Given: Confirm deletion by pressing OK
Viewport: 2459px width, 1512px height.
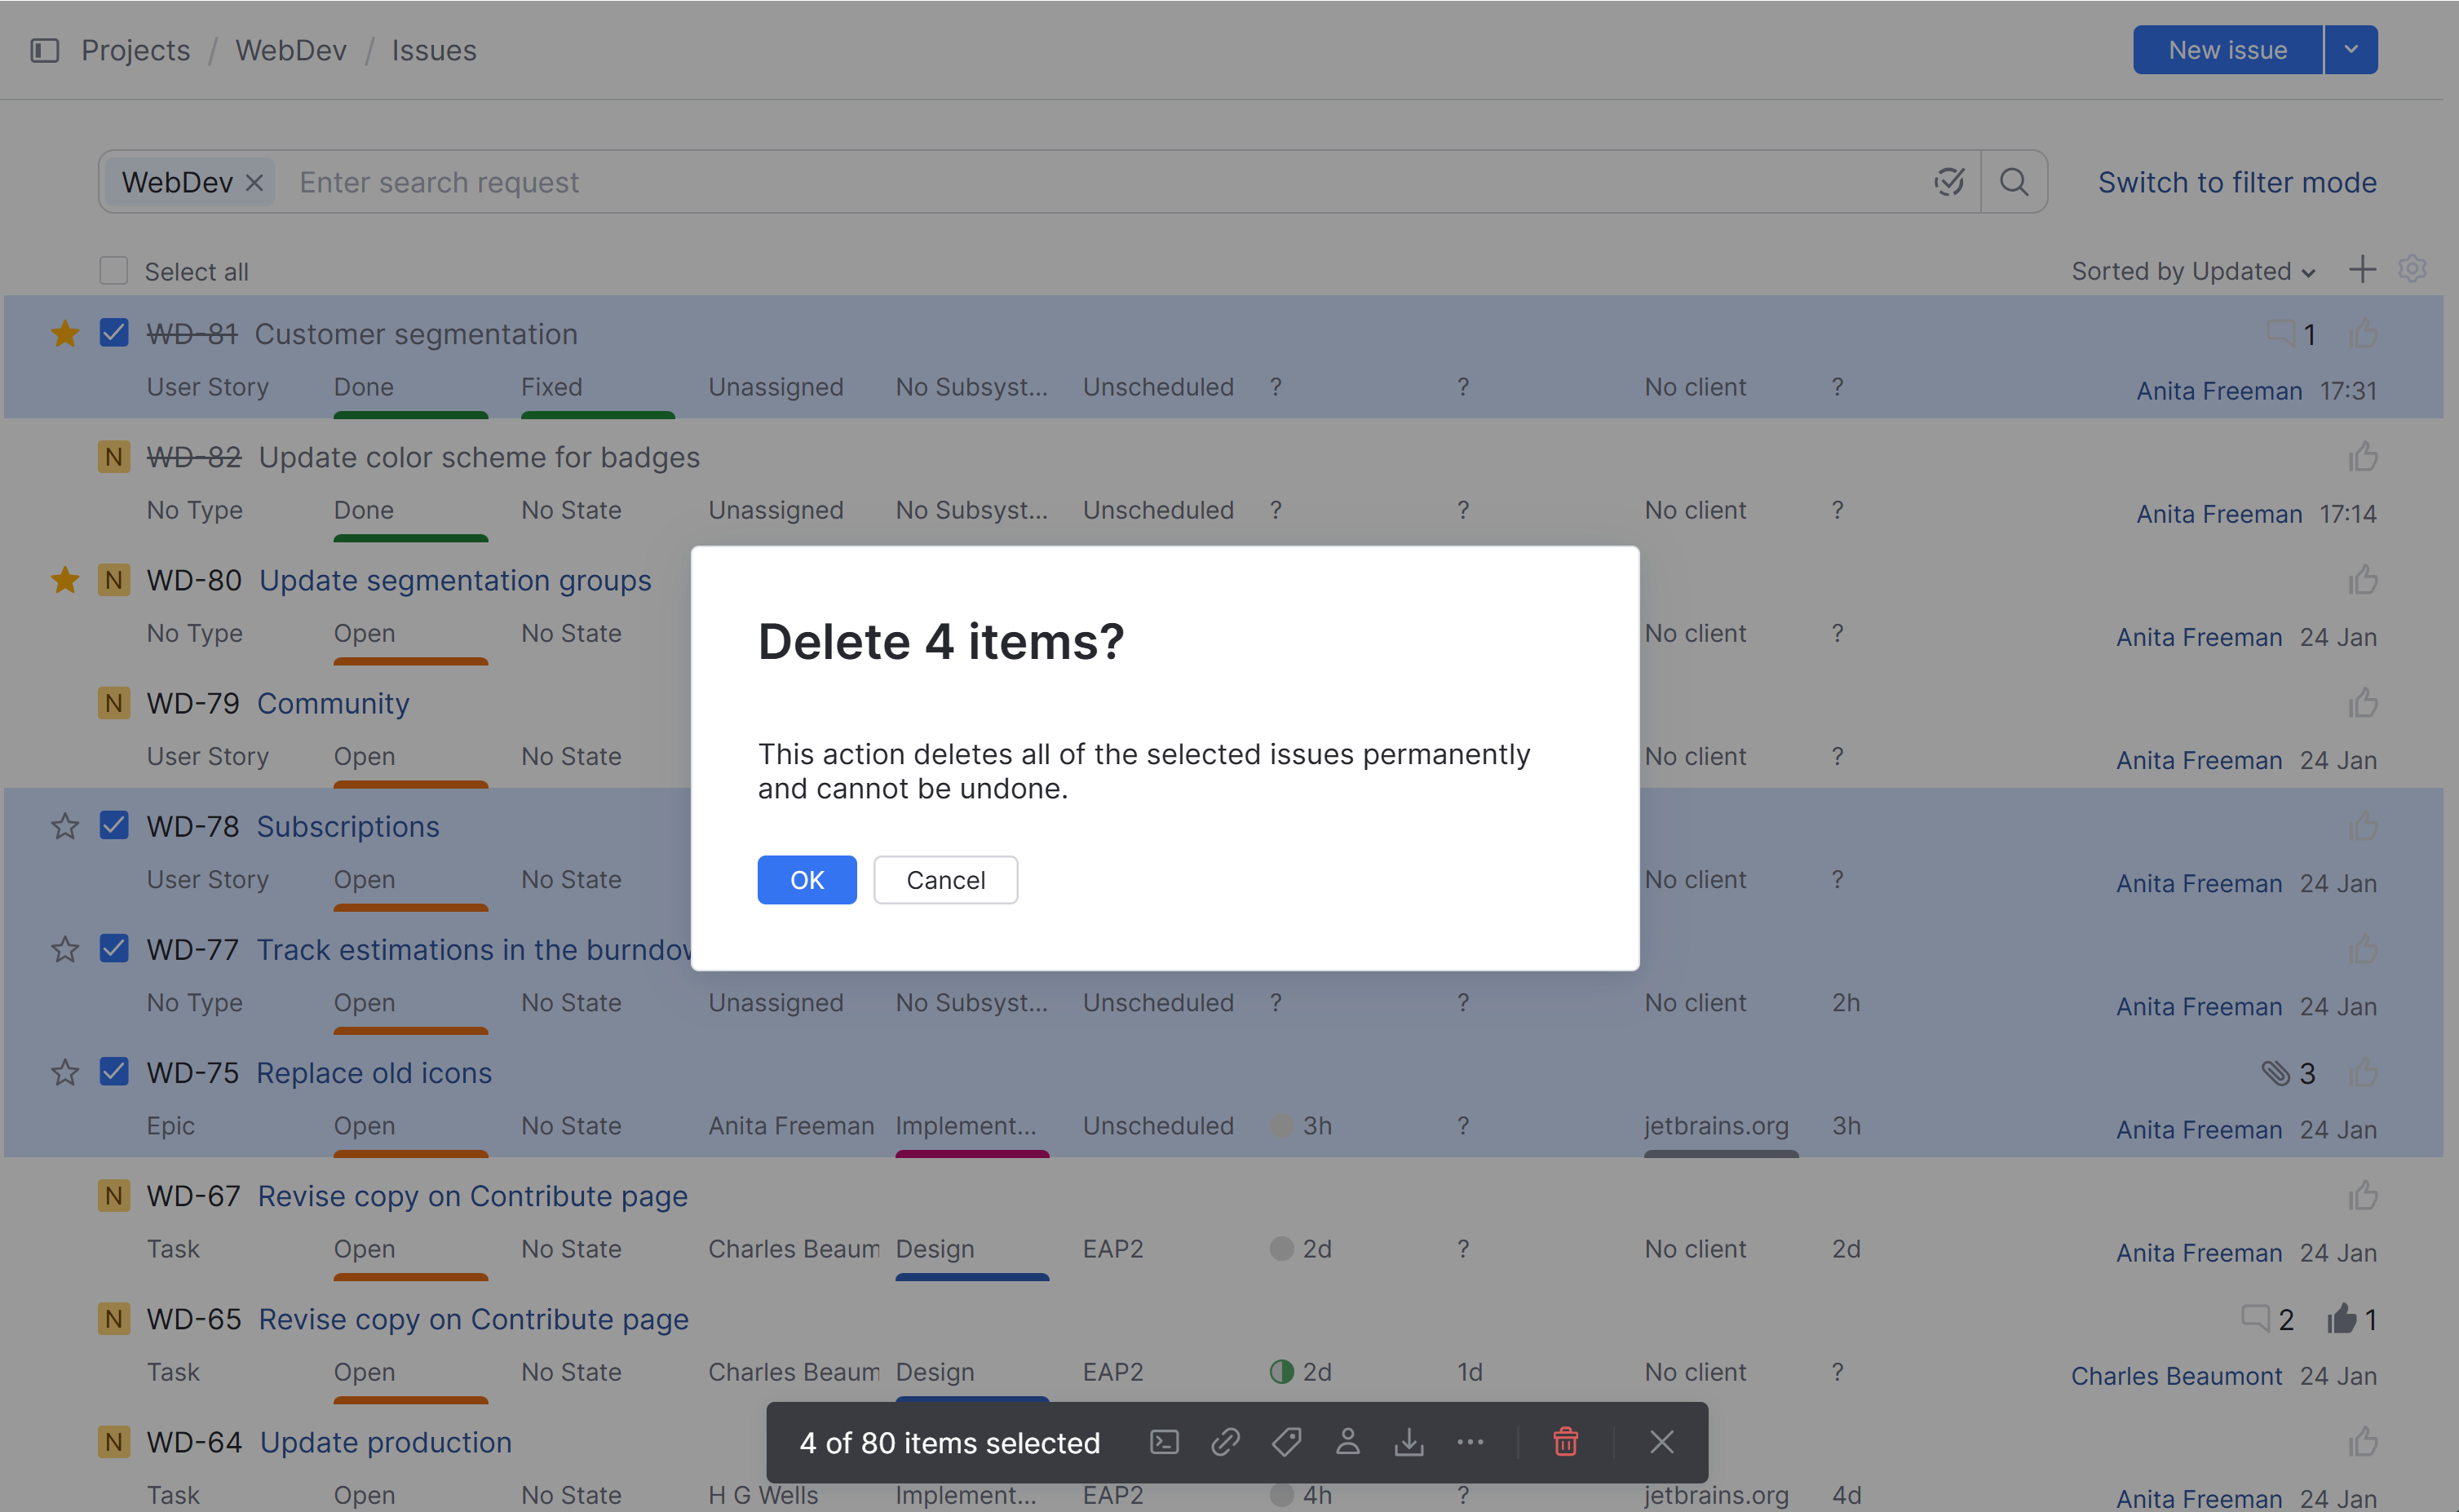Looking at the screenshot, I should pyautogui.click(x=806, y=879).
